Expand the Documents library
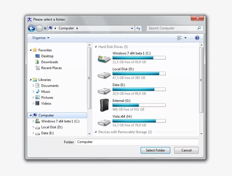Image resolution: width=232 pixels, height=176 pixels. (x=33, y=85)
